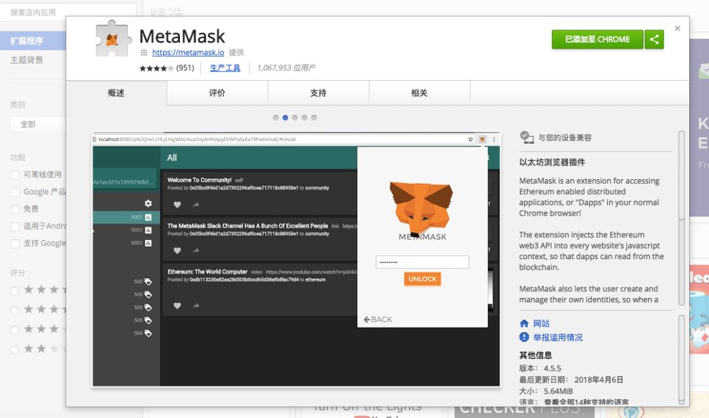The image size is (709, 418).
Task: Tick the 适用于Android checkbox
Action: (x=15, y=226)
